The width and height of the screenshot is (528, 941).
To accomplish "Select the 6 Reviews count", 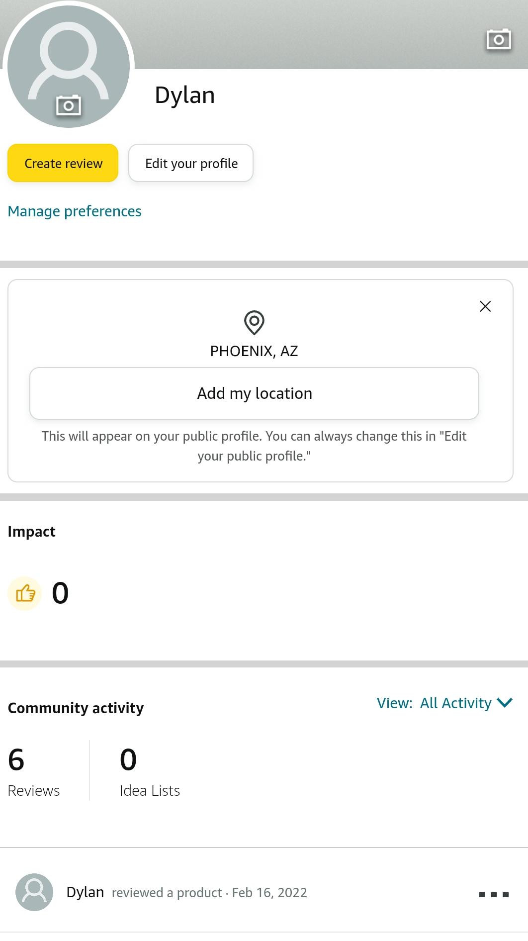I will [33, 771].
